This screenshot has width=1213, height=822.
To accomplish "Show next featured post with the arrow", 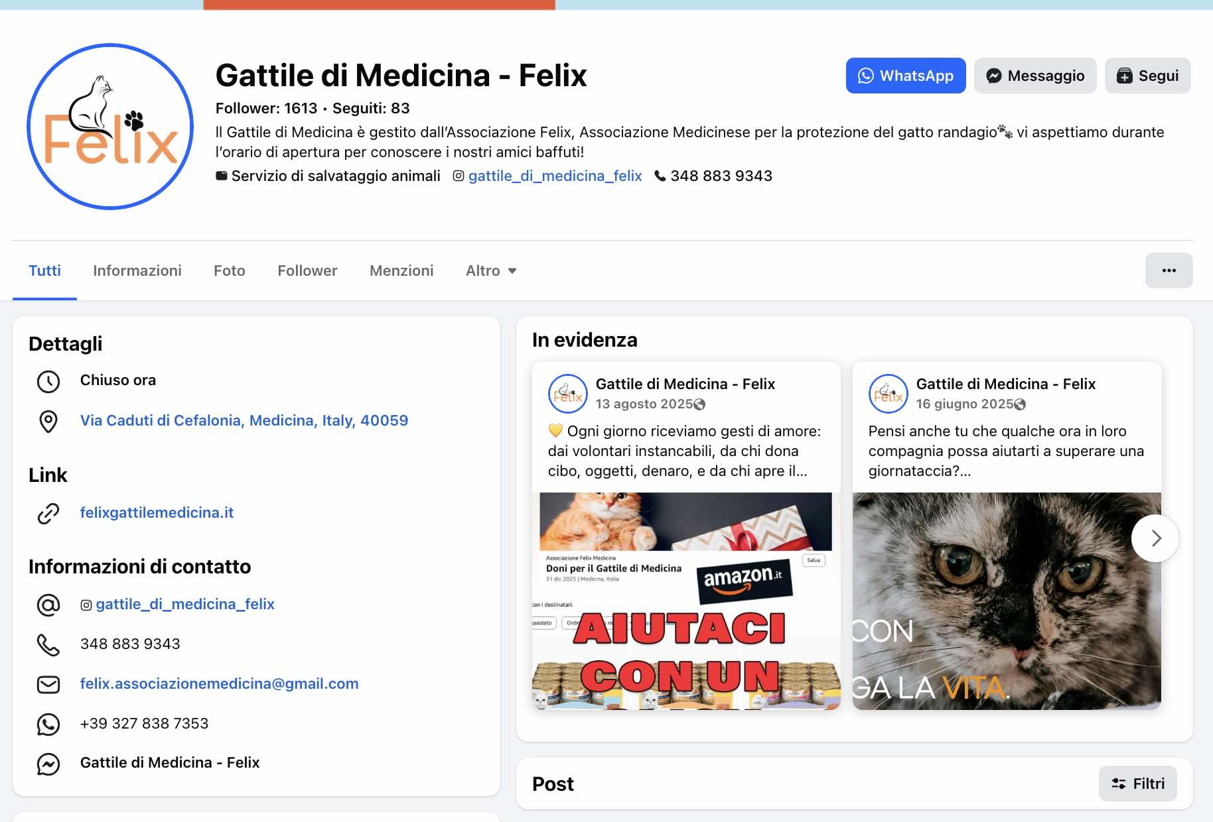I will tap(1155, 538).
